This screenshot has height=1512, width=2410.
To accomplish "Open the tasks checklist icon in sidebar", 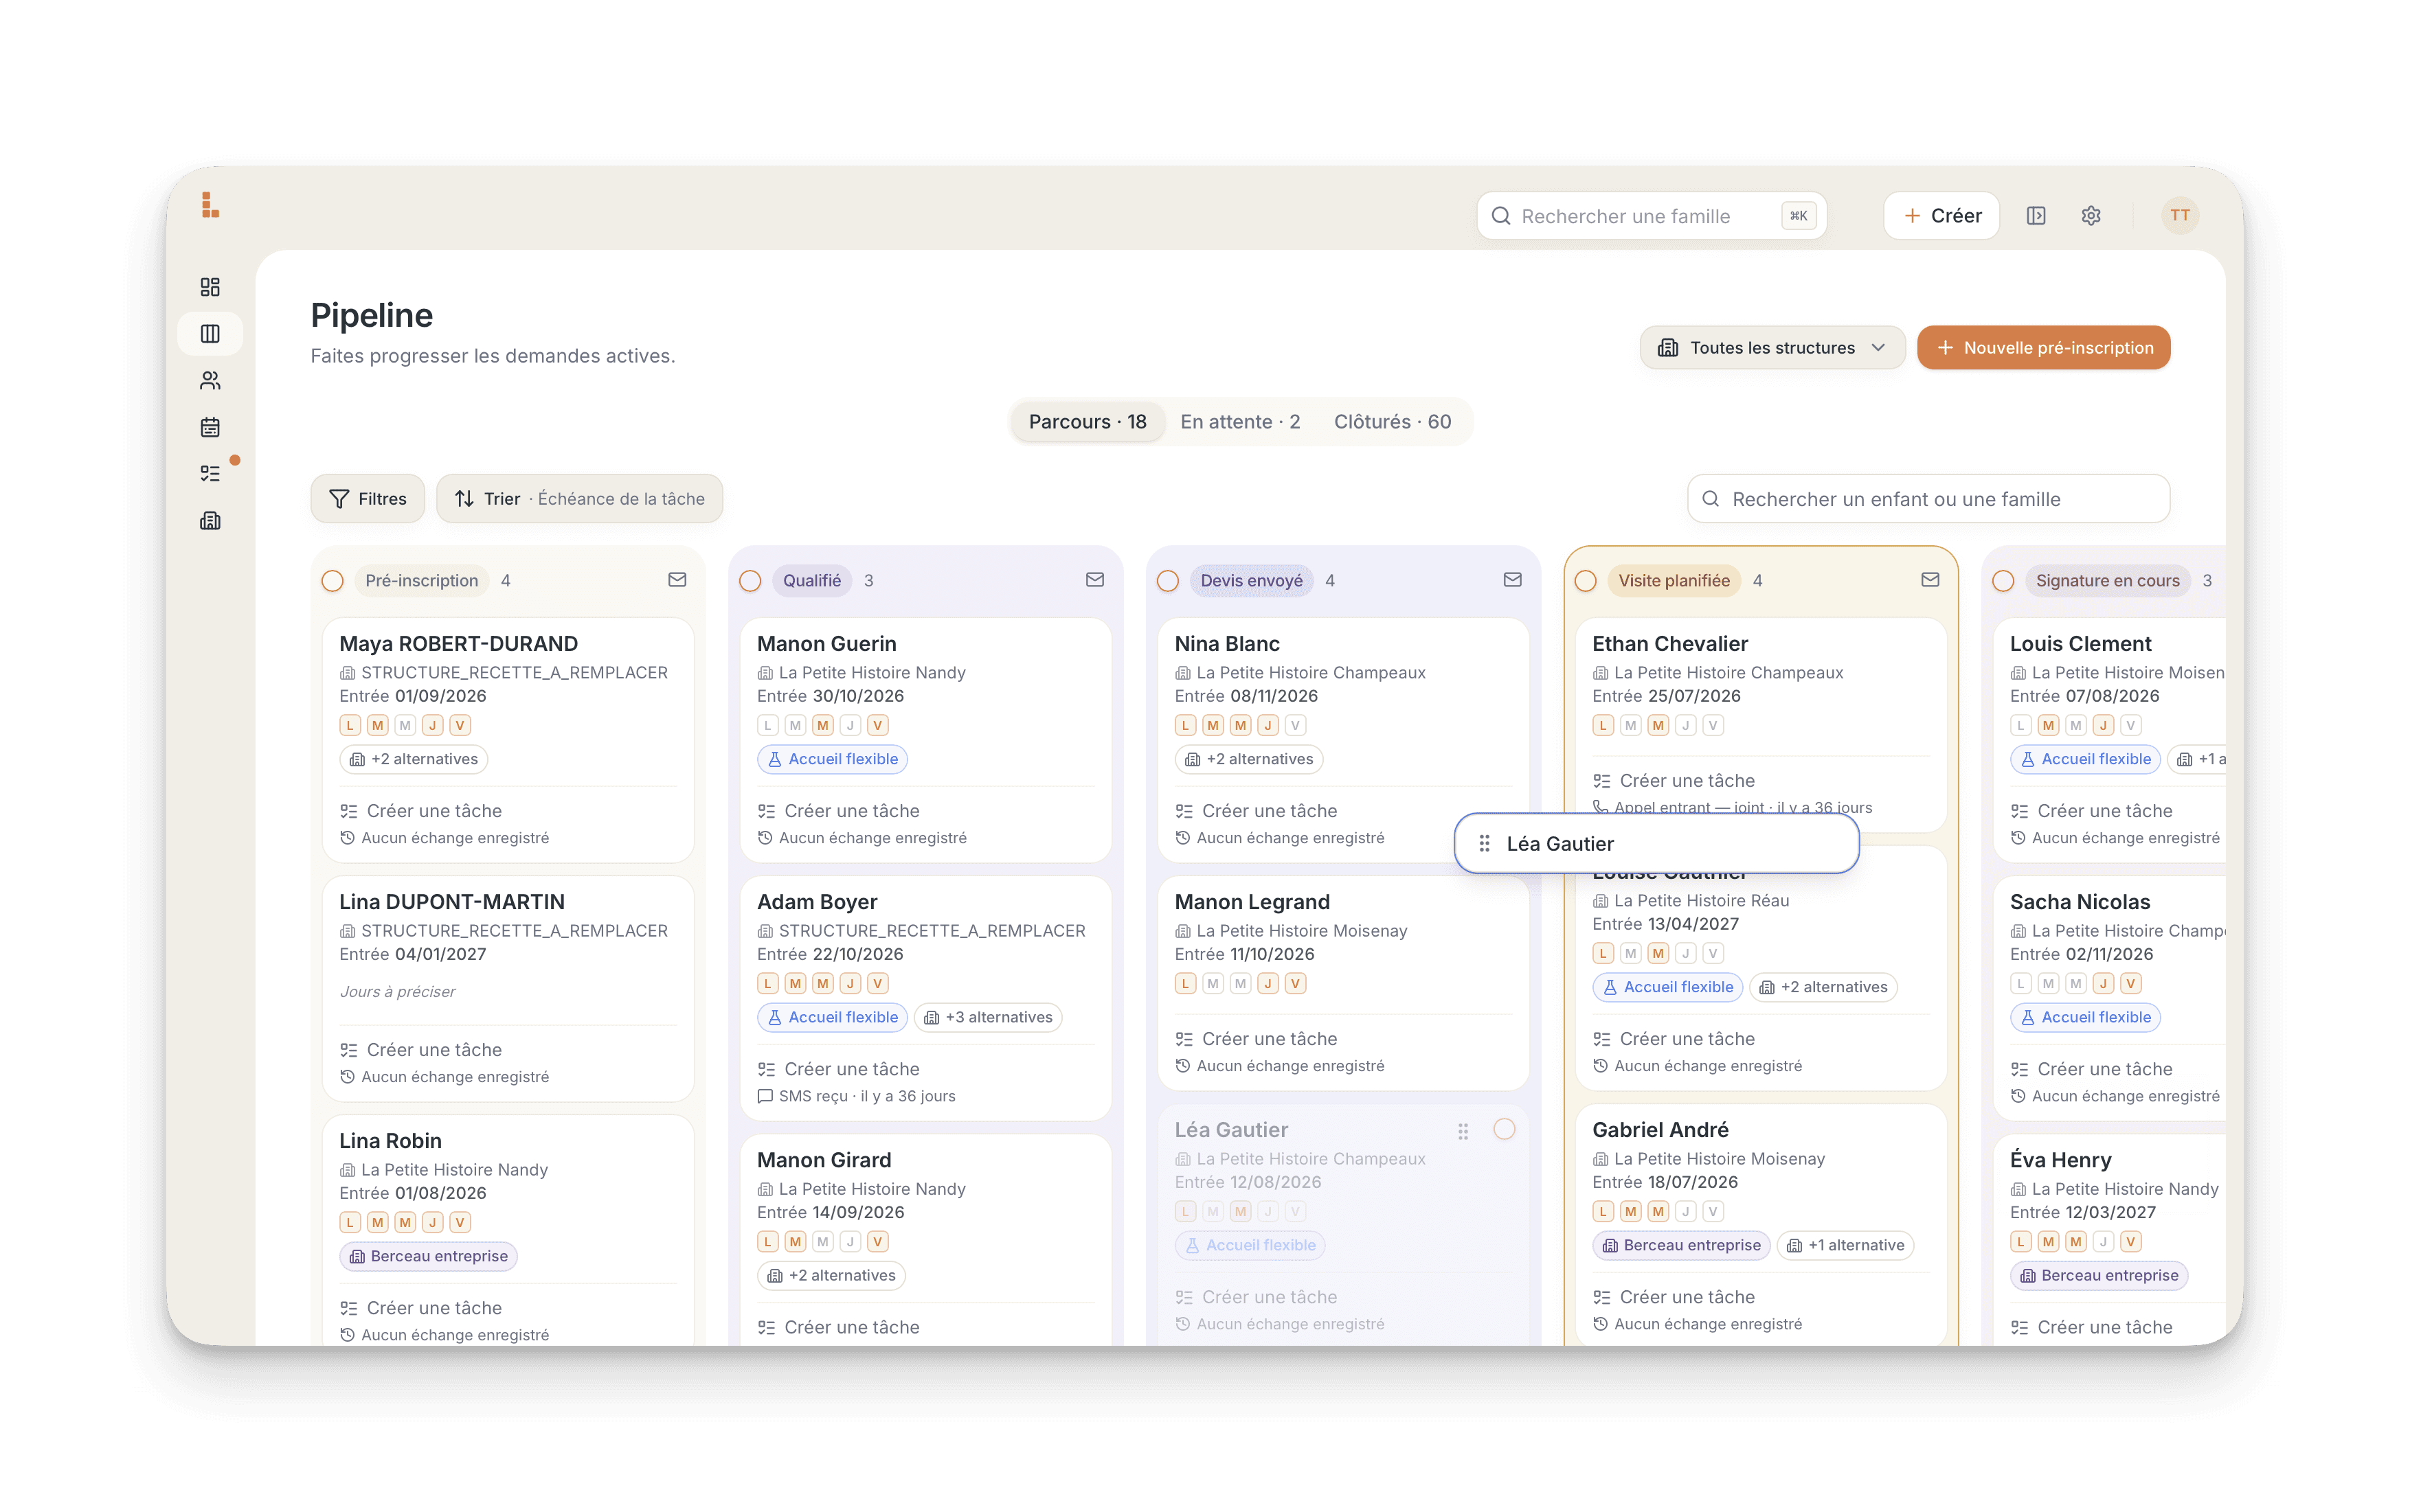I will 210,474.
